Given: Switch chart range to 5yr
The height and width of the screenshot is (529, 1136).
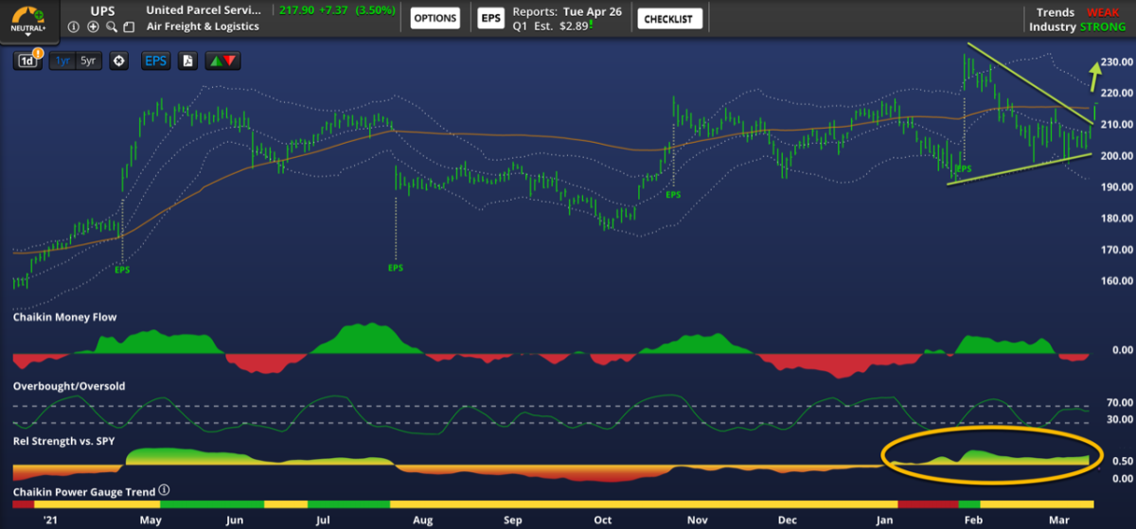Looking at the screenshot, I should (x=88, y=61).
